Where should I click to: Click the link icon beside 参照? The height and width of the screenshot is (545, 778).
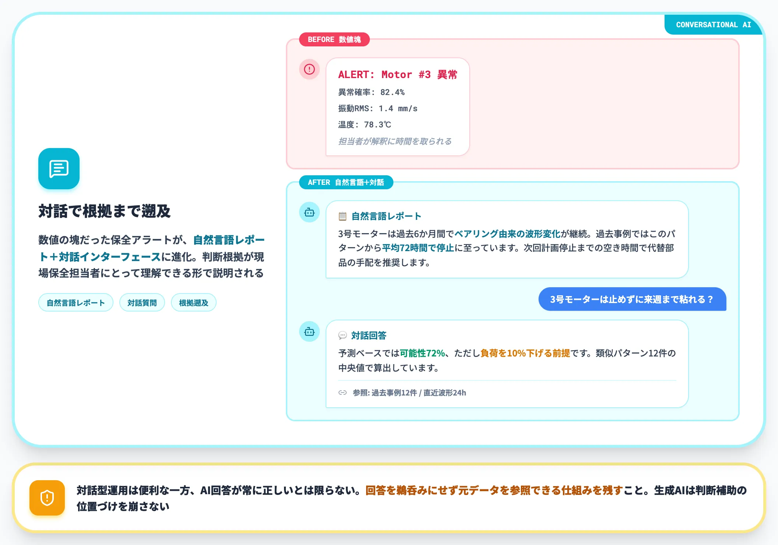coord(343,393)
